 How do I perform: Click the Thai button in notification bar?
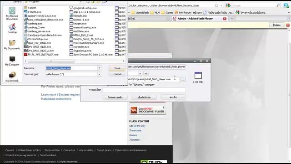tap(276, 25)
